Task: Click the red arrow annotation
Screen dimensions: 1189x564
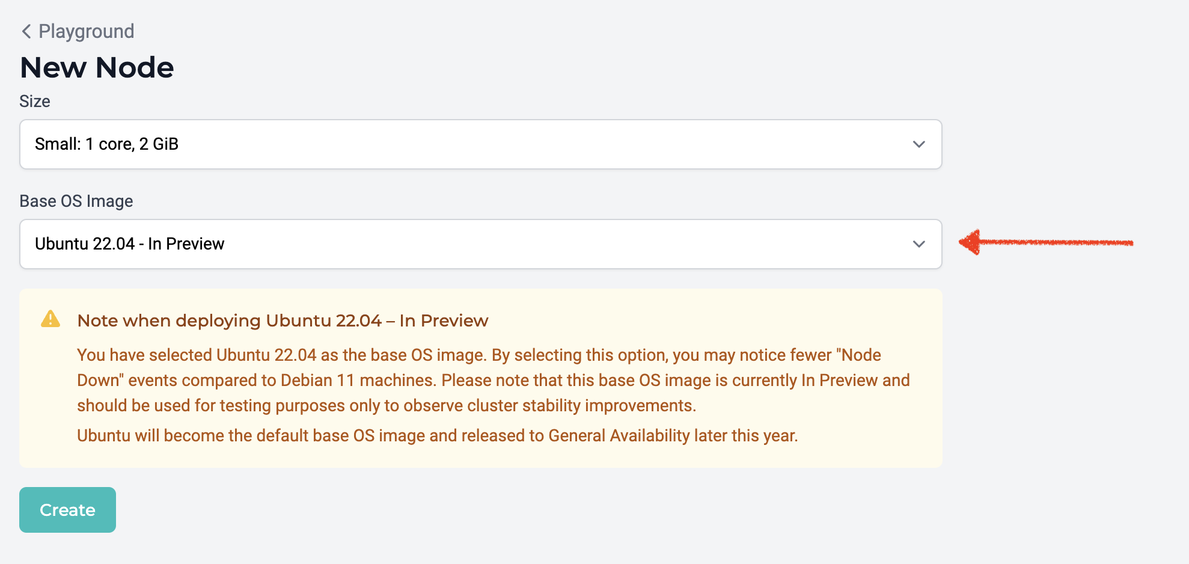Action: pyautogui.click(x=1046, y=242)
